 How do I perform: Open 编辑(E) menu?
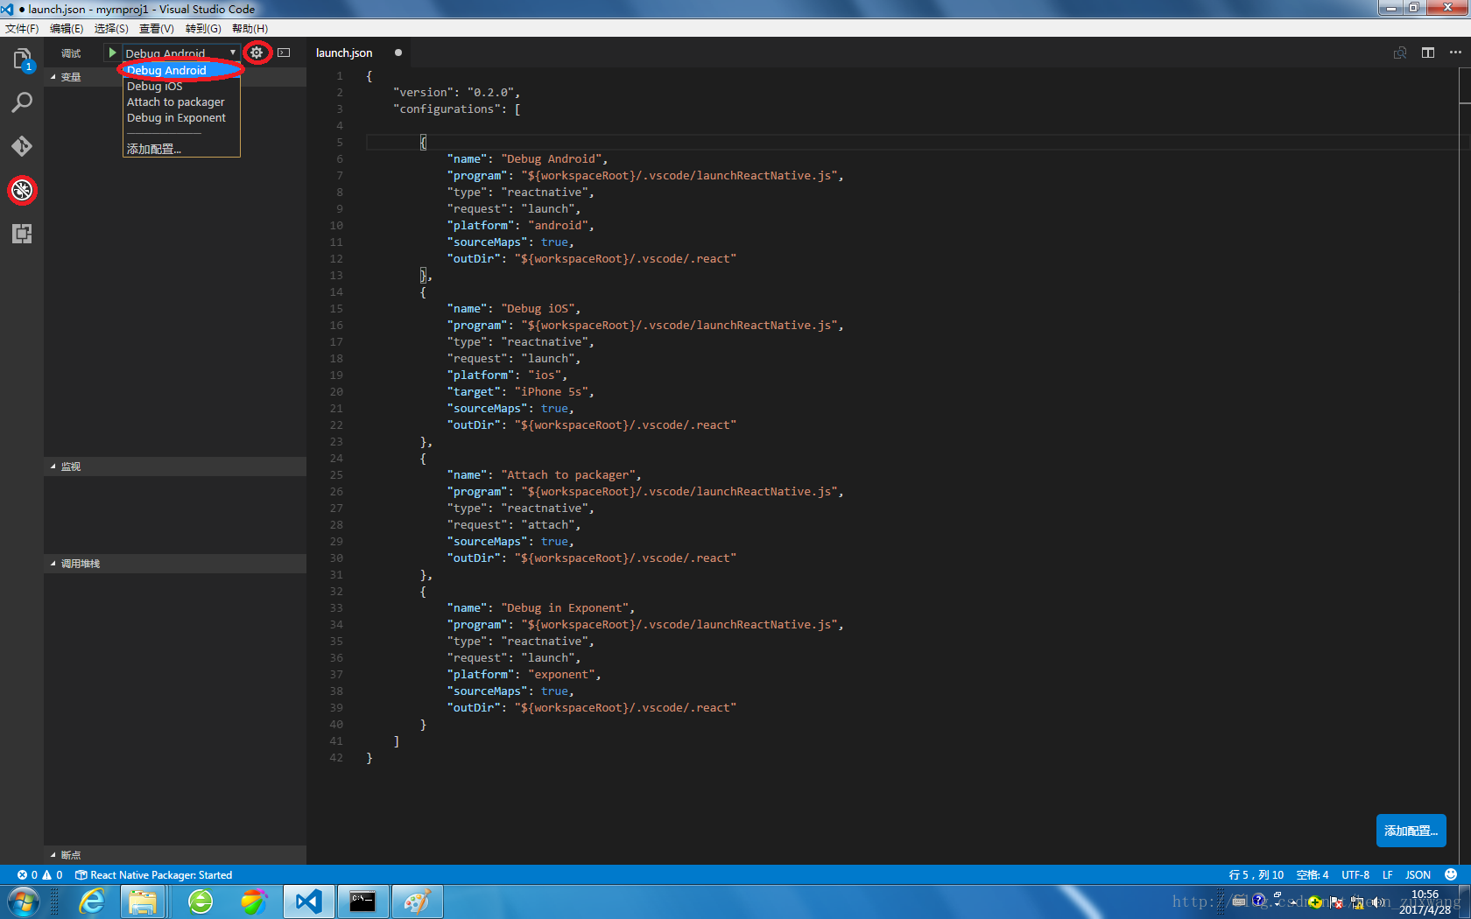point(67,29)
